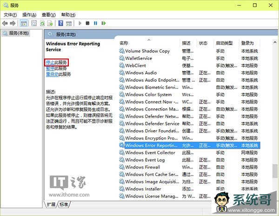Click the Restart Service toolbar button
Viewport: 279px width, 216px height.
[x=104, y=23]
